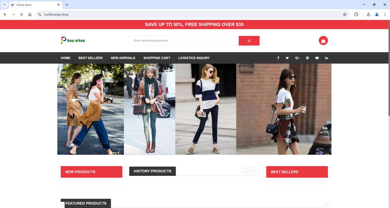390x208 pixels.
Task: Open the BEST SELLERS menu item
Action: point(90,58)
